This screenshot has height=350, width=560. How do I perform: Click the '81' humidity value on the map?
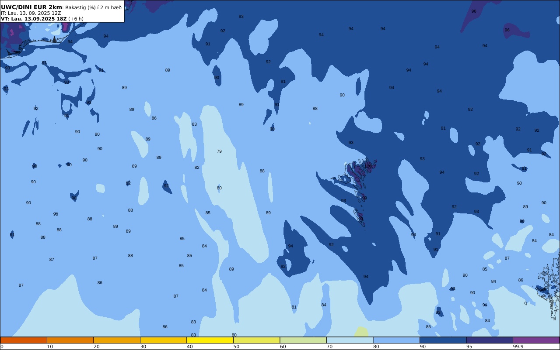click(294, 307)
